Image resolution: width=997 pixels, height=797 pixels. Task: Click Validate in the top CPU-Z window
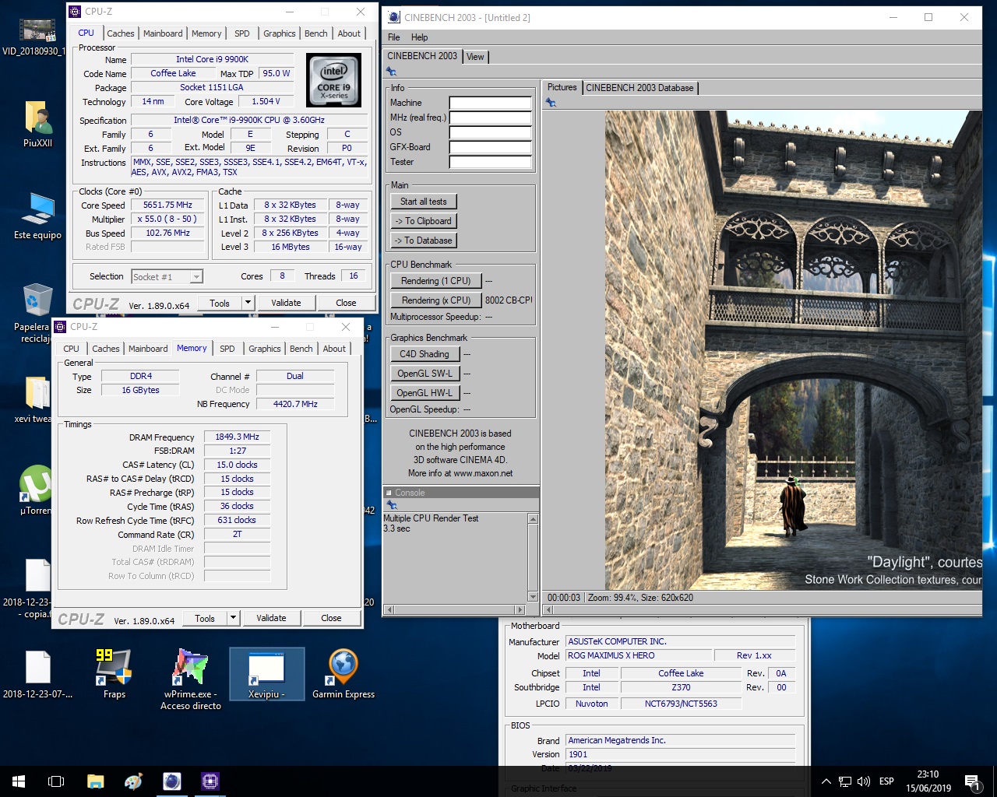286,303
